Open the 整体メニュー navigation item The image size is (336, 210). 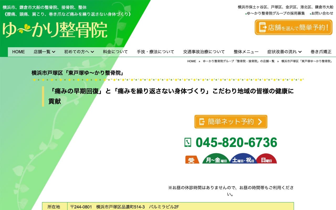click(246, 52)
